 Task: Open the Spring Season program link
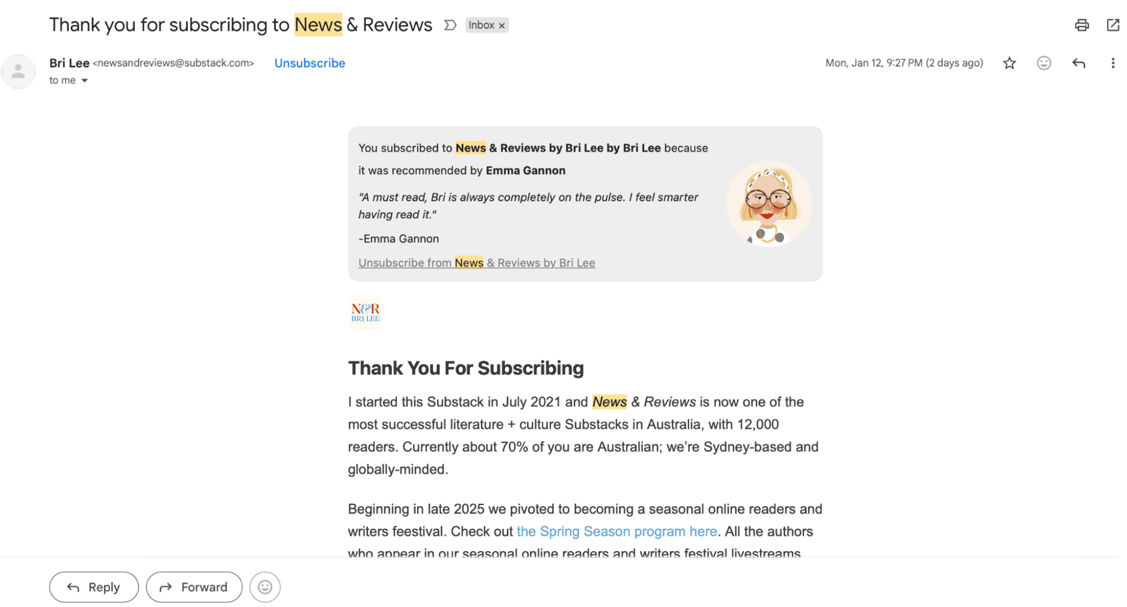click(x=617, y=531)
